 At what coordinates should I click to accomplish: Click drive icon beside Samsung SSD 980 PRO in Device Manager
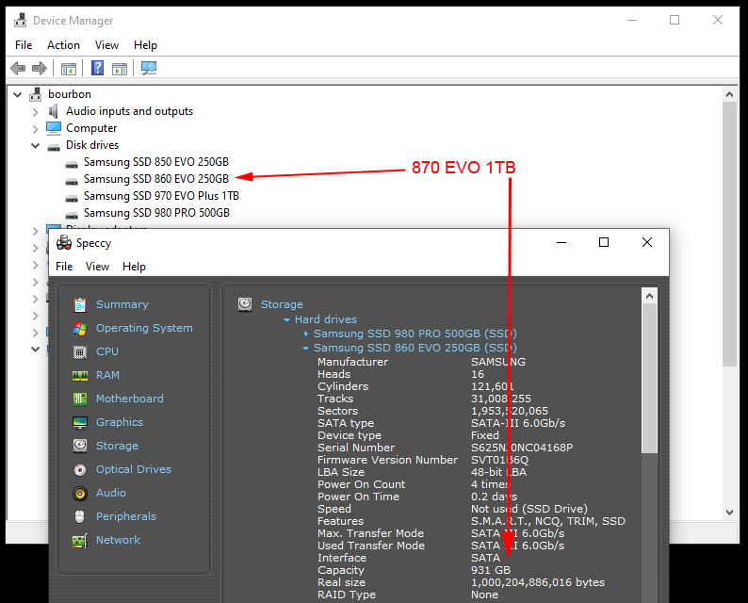(72, 215)
